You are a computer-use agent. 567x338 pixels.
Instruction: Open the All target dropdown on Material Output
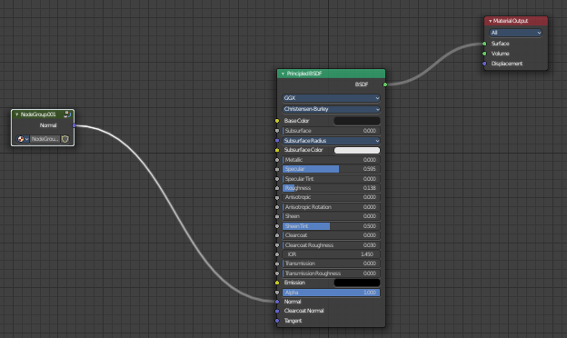[x=515, y=33]
